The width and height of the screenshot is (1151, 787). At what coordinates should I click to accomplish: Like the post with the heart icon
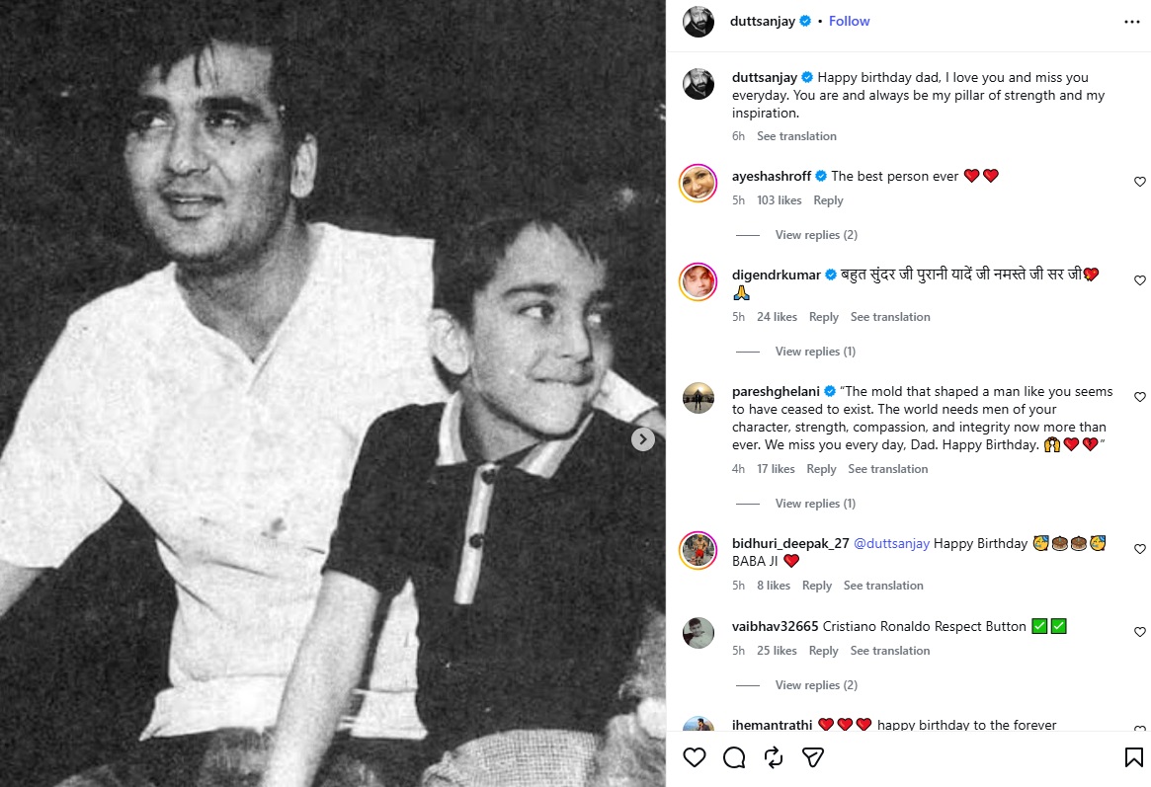point(694,757)
